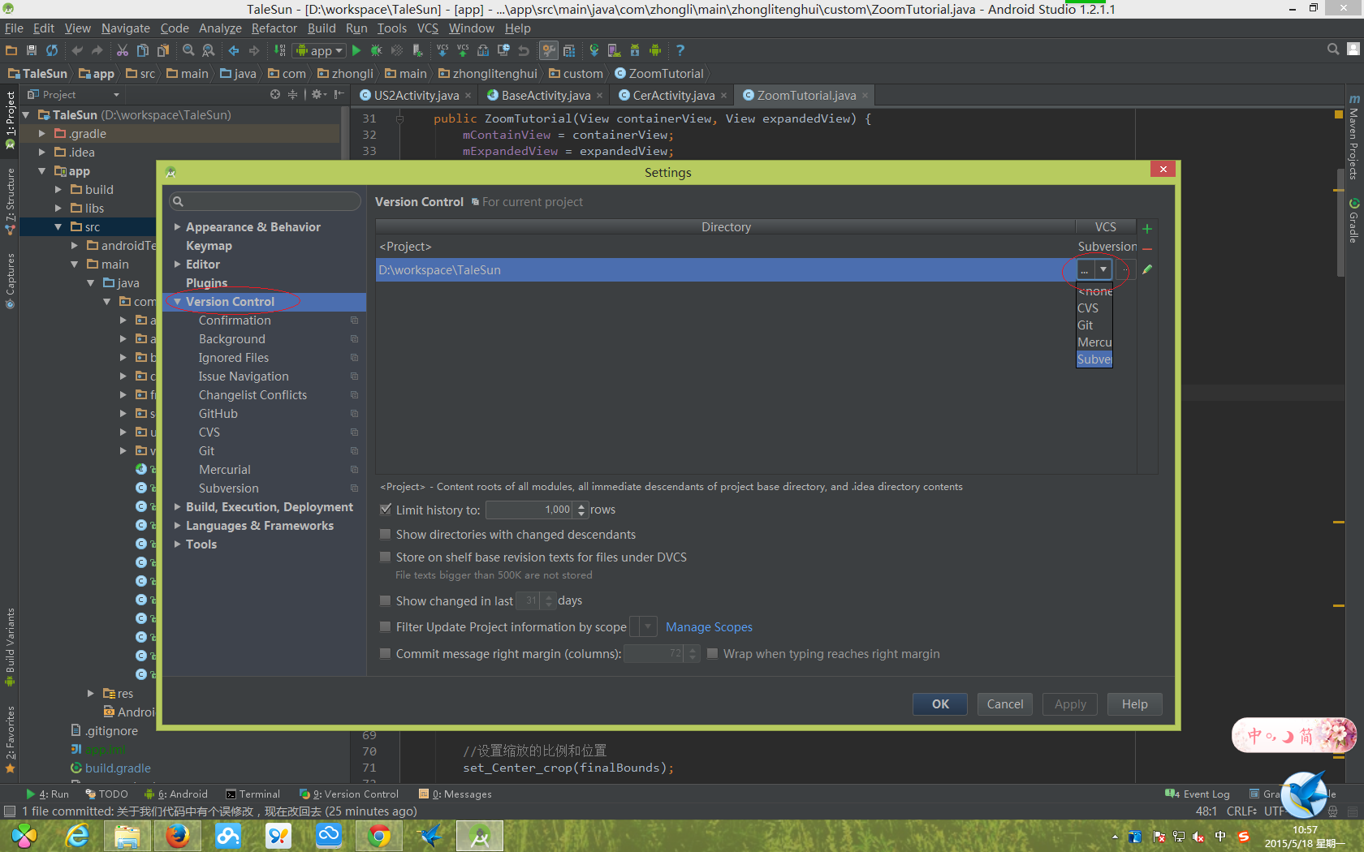Click the Search Everywhere magnifier icon
The height and width of the screenshot is (852, 1364).
pyautogui.click(x=1333, y=49)
